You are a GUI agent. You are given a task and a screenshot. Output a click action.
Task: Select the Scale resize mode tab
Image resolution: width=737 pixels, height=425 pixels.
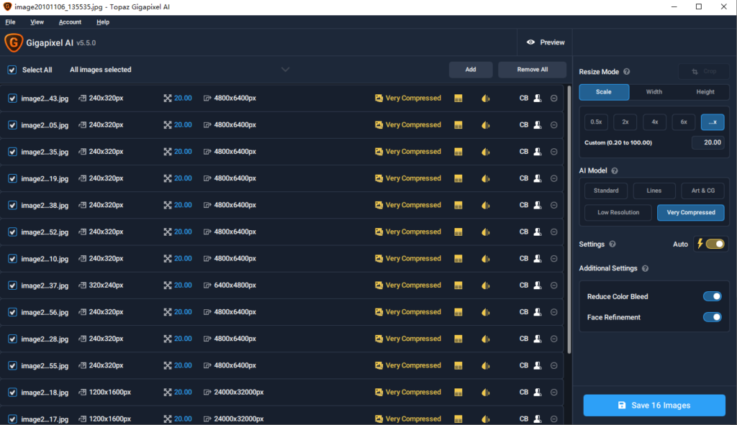(x=604, y=92)
